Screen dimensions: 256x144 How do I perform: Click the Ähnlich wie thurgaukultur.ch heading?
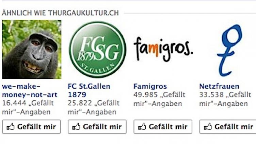pos(60,13)
